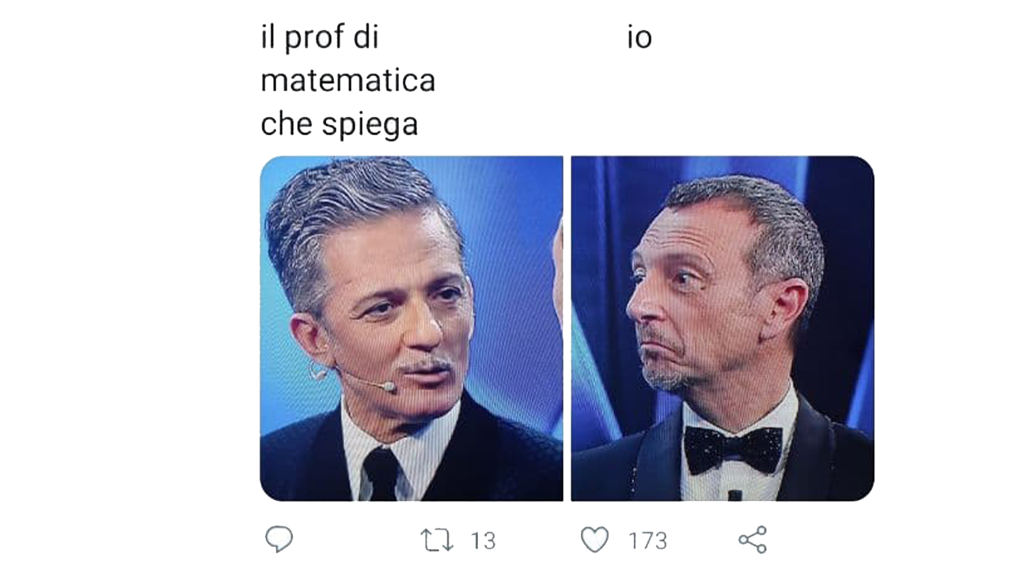Click the caption line 'il prof di'
Image resolution: width=1013 pixels, height=569 pixels.
click(320, 37)
